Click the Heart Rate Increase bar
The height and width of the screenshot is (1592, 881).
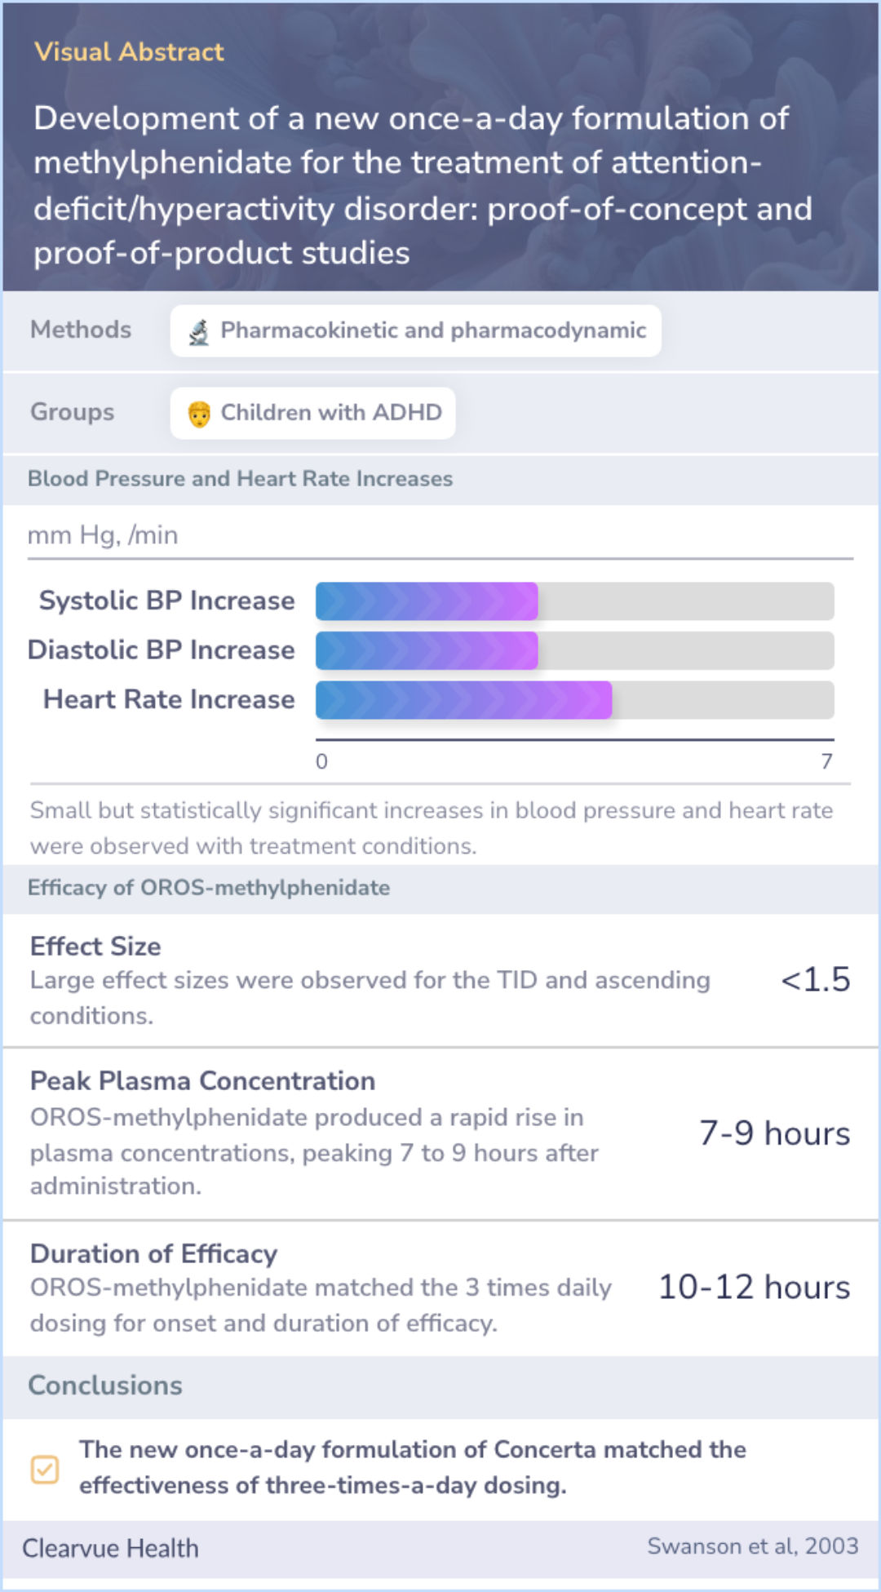point(574,700)
